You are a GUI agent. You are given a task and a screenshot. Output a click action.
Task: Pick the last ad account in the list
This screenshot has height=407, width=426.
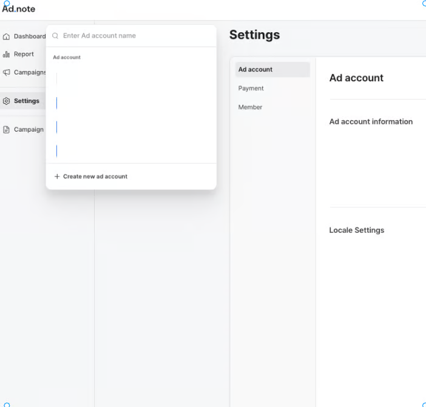(130, 151)
